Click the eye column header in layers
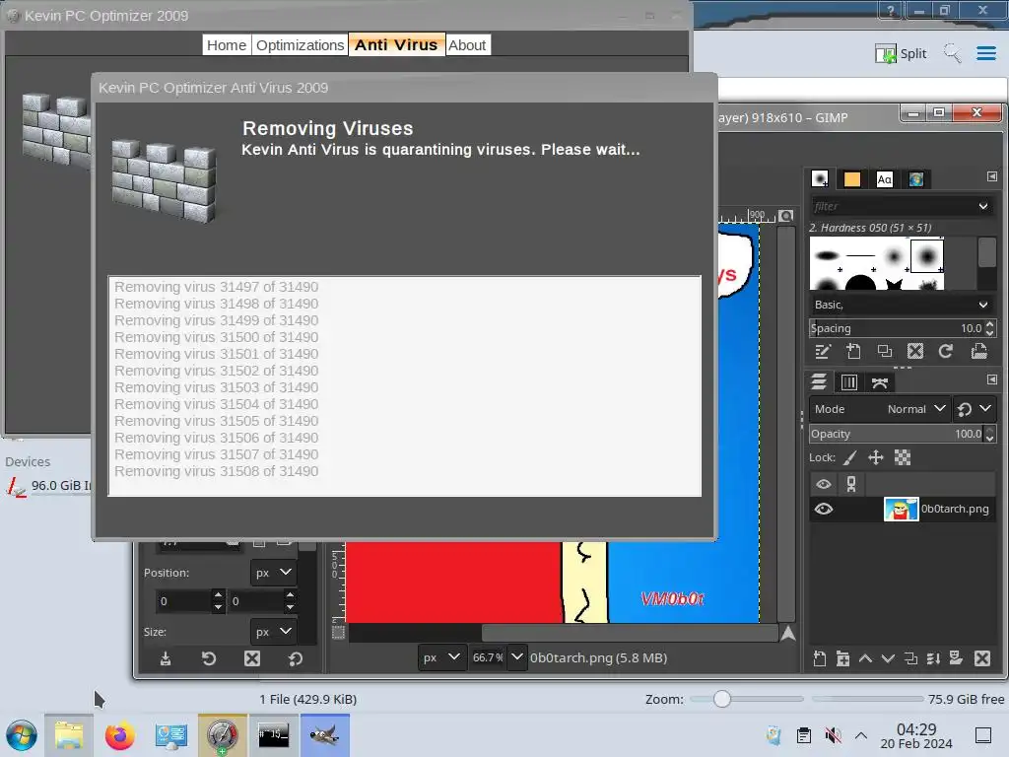Image resolution: width=1009 pixels, height=757 pixels. pos(824,484)
